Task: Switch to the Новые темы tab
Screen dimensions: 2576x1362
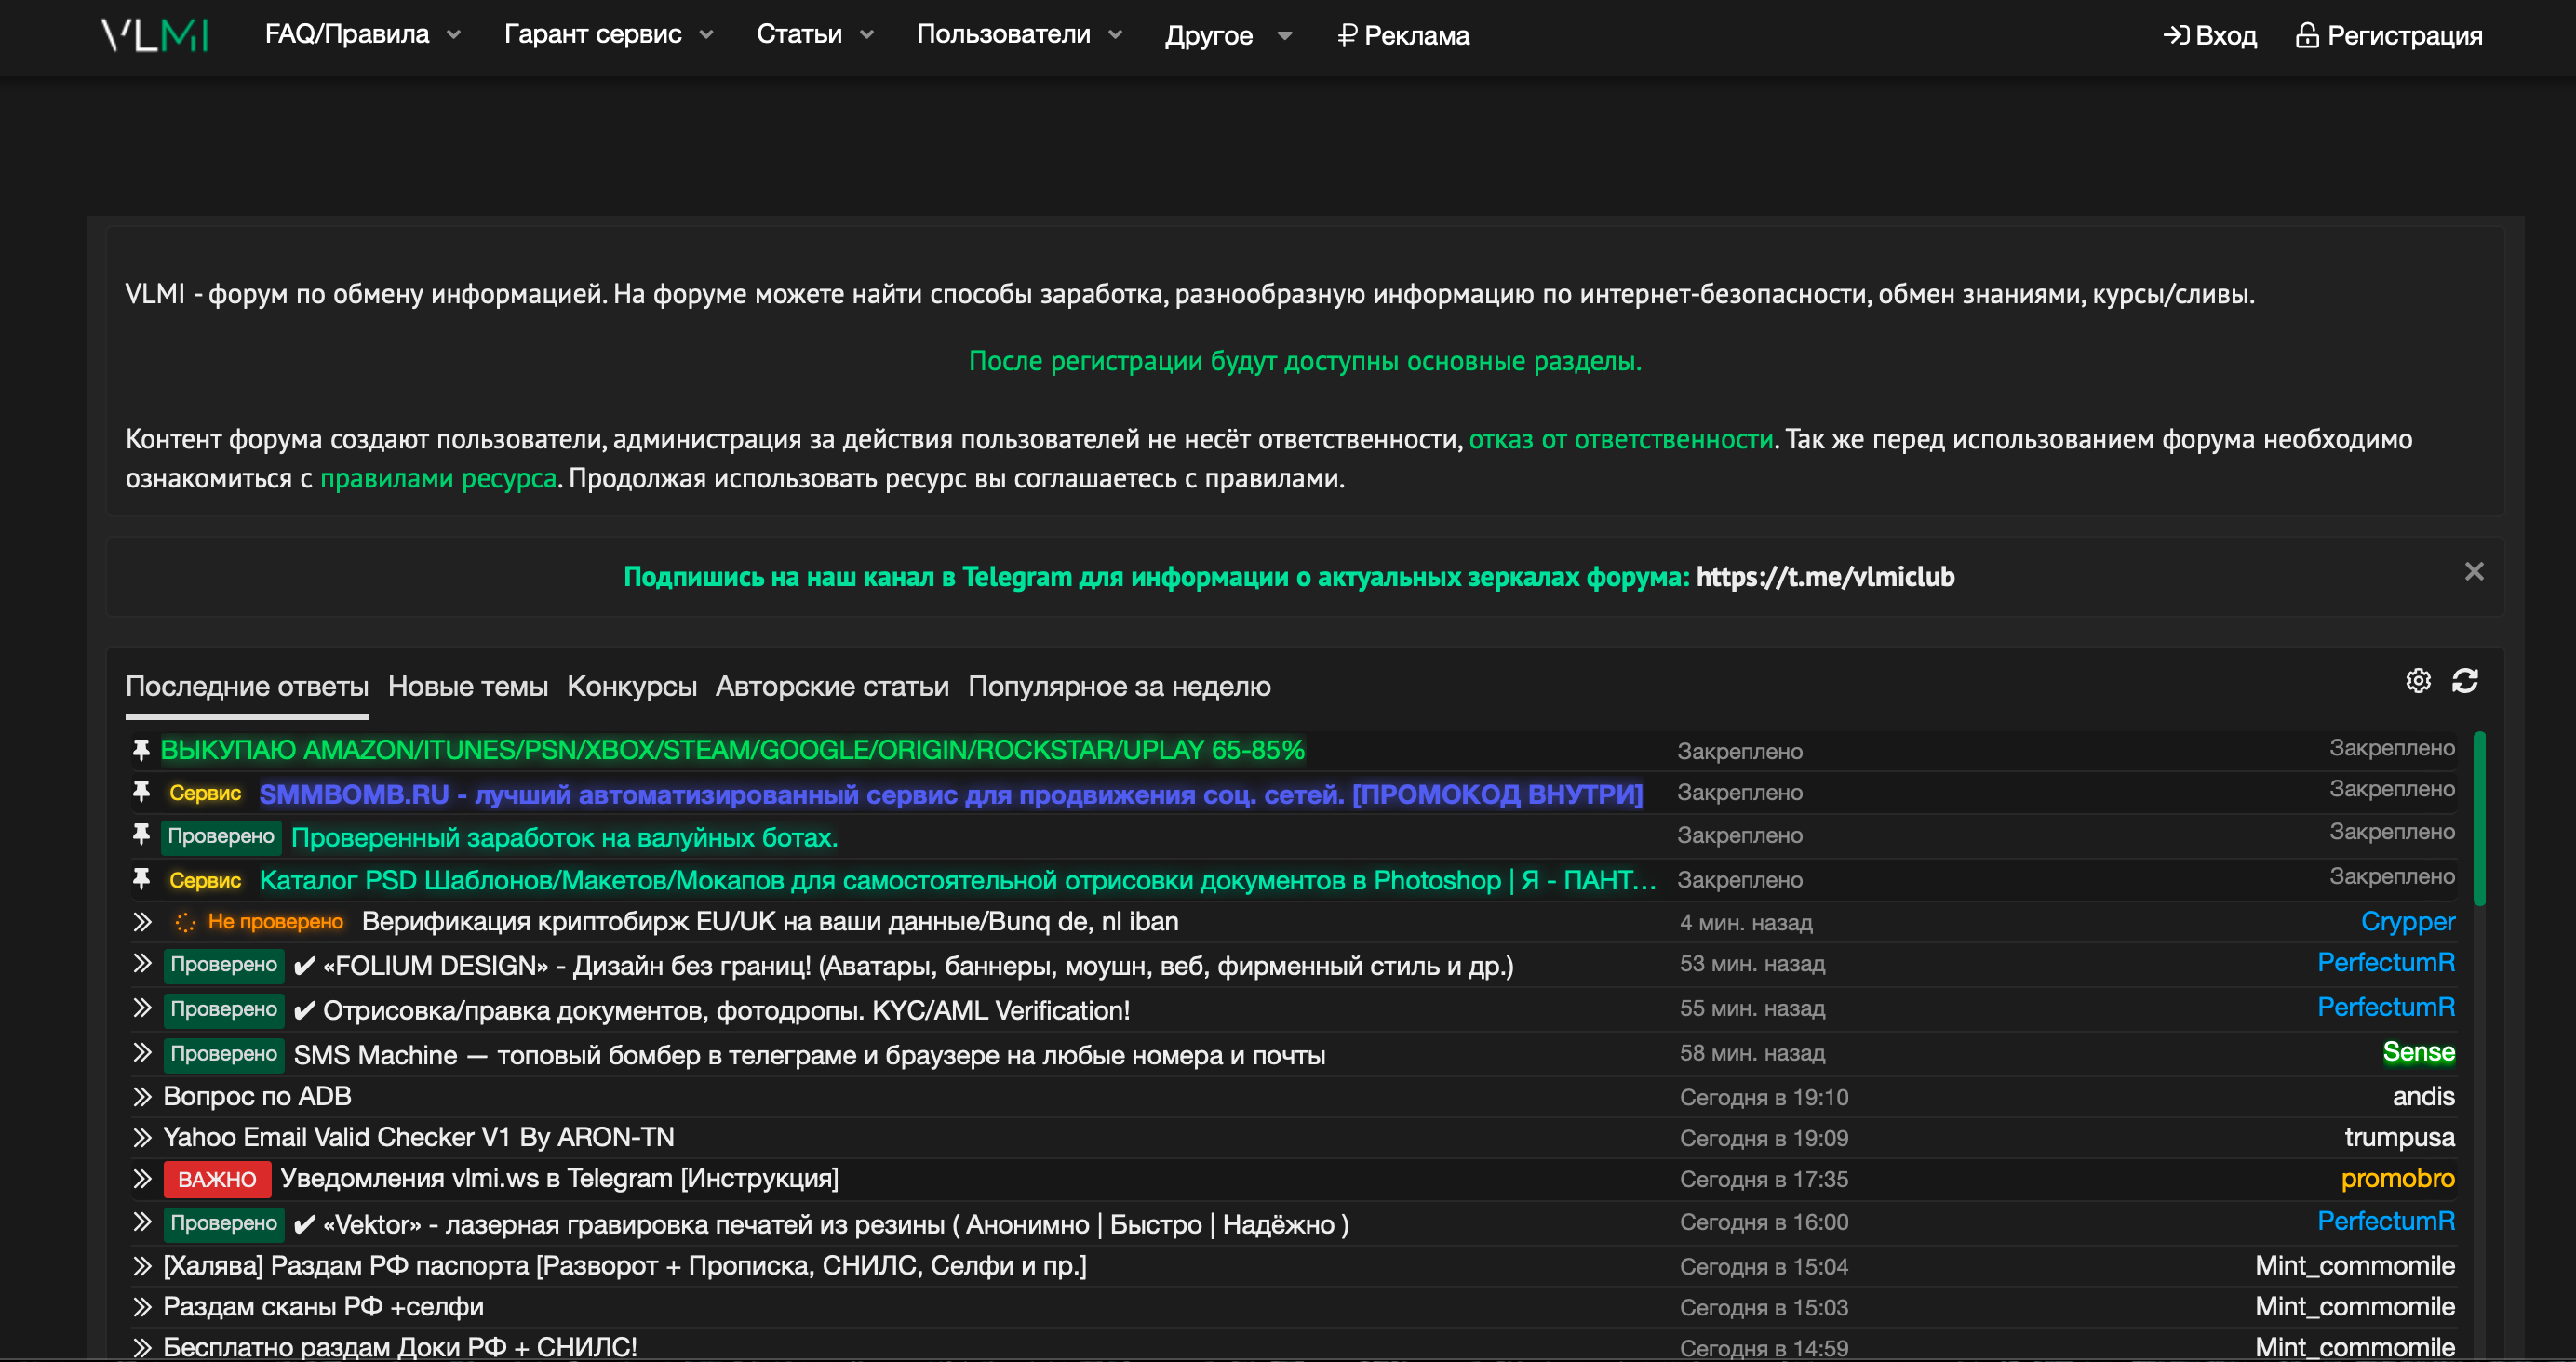Action: click(x=468, y=687)
